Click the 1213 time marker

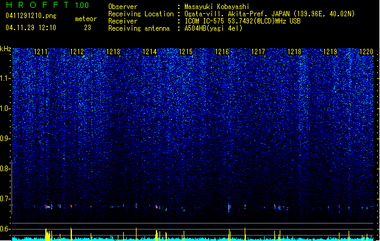click(113, 52)
